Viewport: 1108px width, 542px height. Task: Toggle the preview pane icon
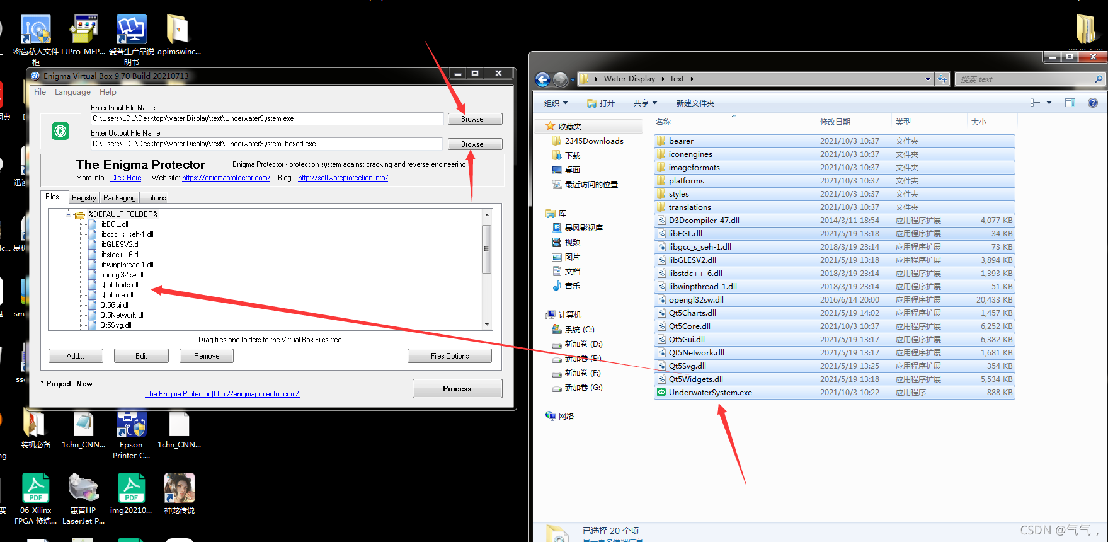(x=1070, y=103)
